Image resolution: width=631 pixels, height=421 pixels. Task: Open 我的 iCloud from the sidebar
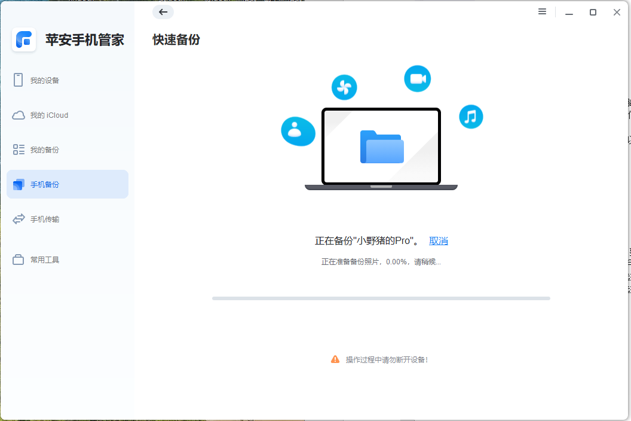pyautogui.click(x=19, y=115)
